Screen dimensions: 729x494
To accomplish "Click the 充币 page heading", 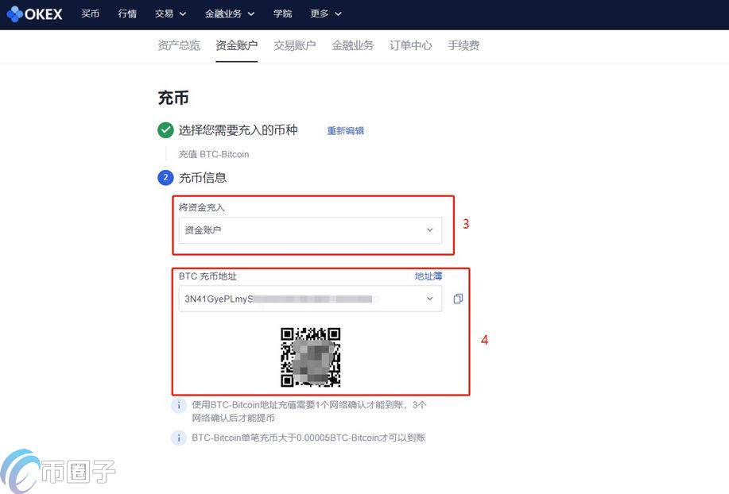I will click(173, 98).
